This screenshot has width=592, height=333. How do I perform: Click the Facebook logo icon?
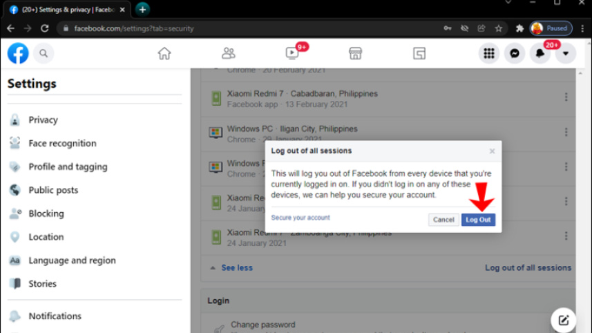pyautogui.click(x=18, y=53)
